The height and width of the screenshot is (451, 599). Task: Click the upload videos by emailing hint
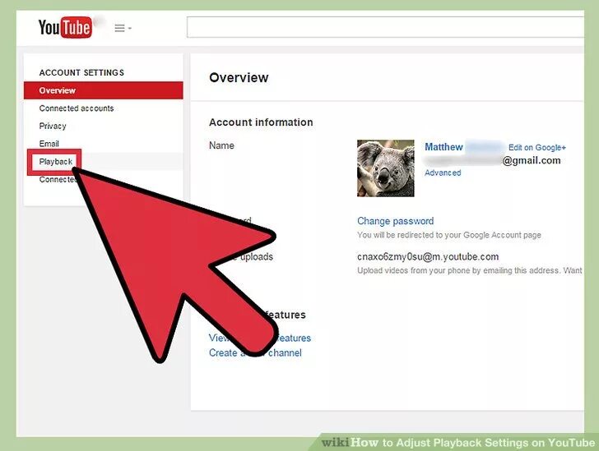(x=470, y=270)
